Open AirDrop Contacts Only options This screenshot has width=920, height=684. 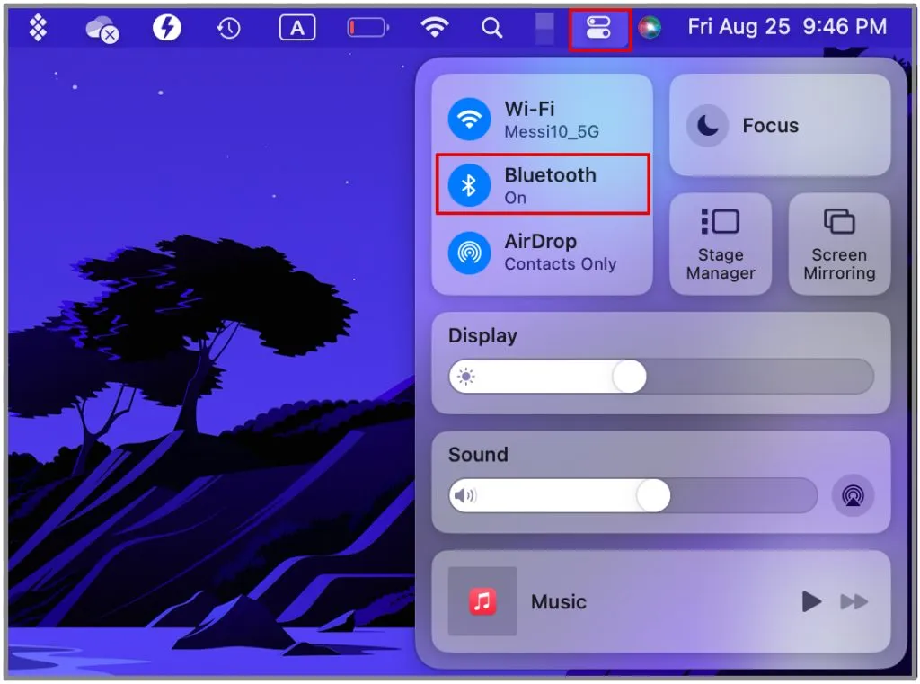[x=561, y=253]
